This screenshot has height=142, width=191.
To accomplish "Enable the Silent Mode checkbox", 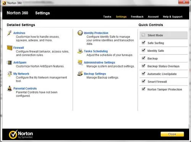I will (x=143, y=35).
